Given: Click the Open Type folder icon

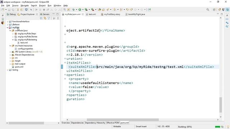Looking at the screenshot, I should (x=100, y=10).
